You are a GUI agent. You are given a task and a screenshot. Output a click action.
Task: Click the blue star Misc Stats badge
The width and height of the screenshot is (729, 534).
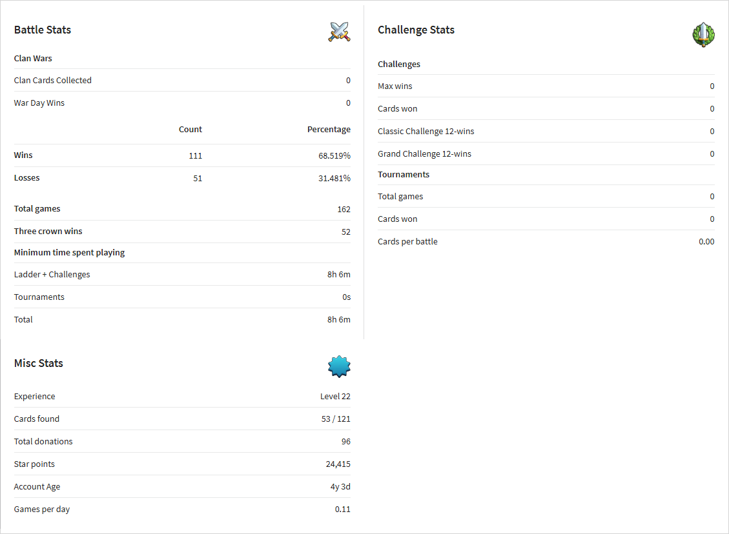tap(339, 366)
